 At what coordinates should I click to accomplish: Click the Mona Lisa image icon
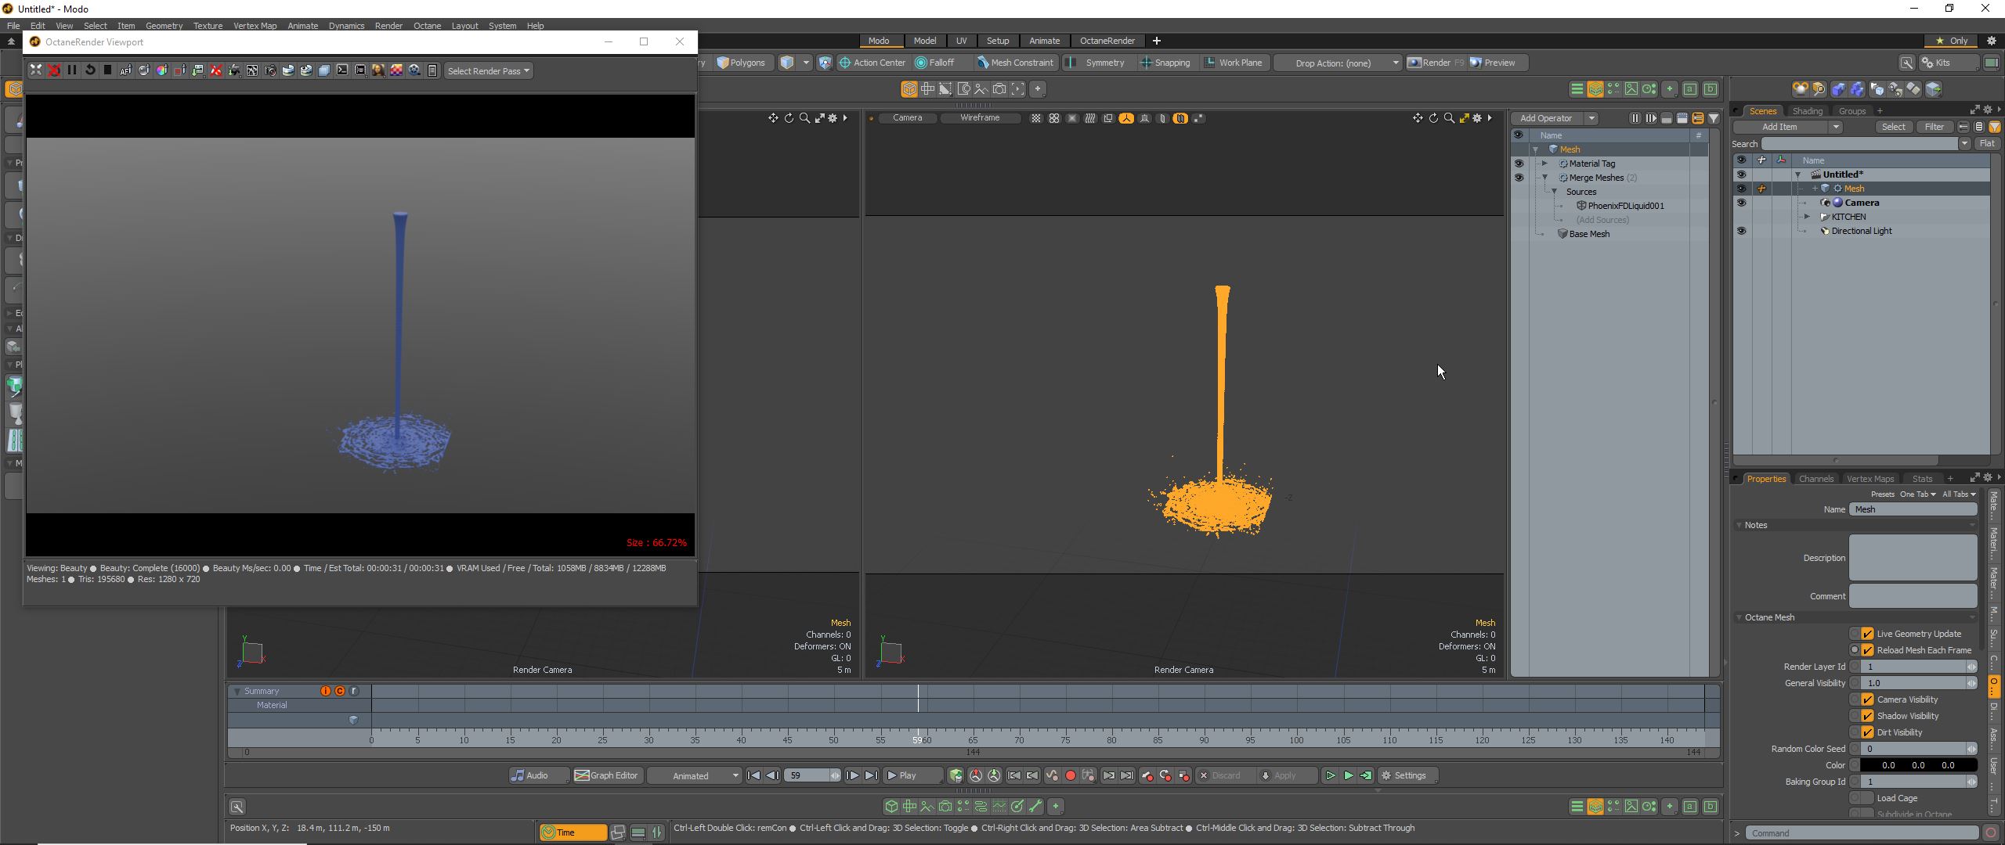pyautogui.click(x=378, y=70)
